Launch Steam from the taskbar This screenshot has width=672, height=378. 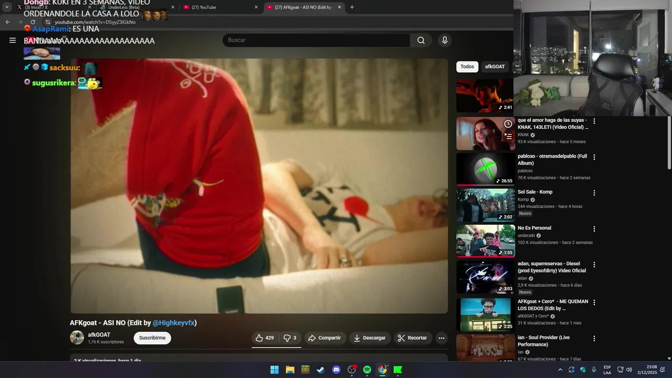tap(320, 370)
